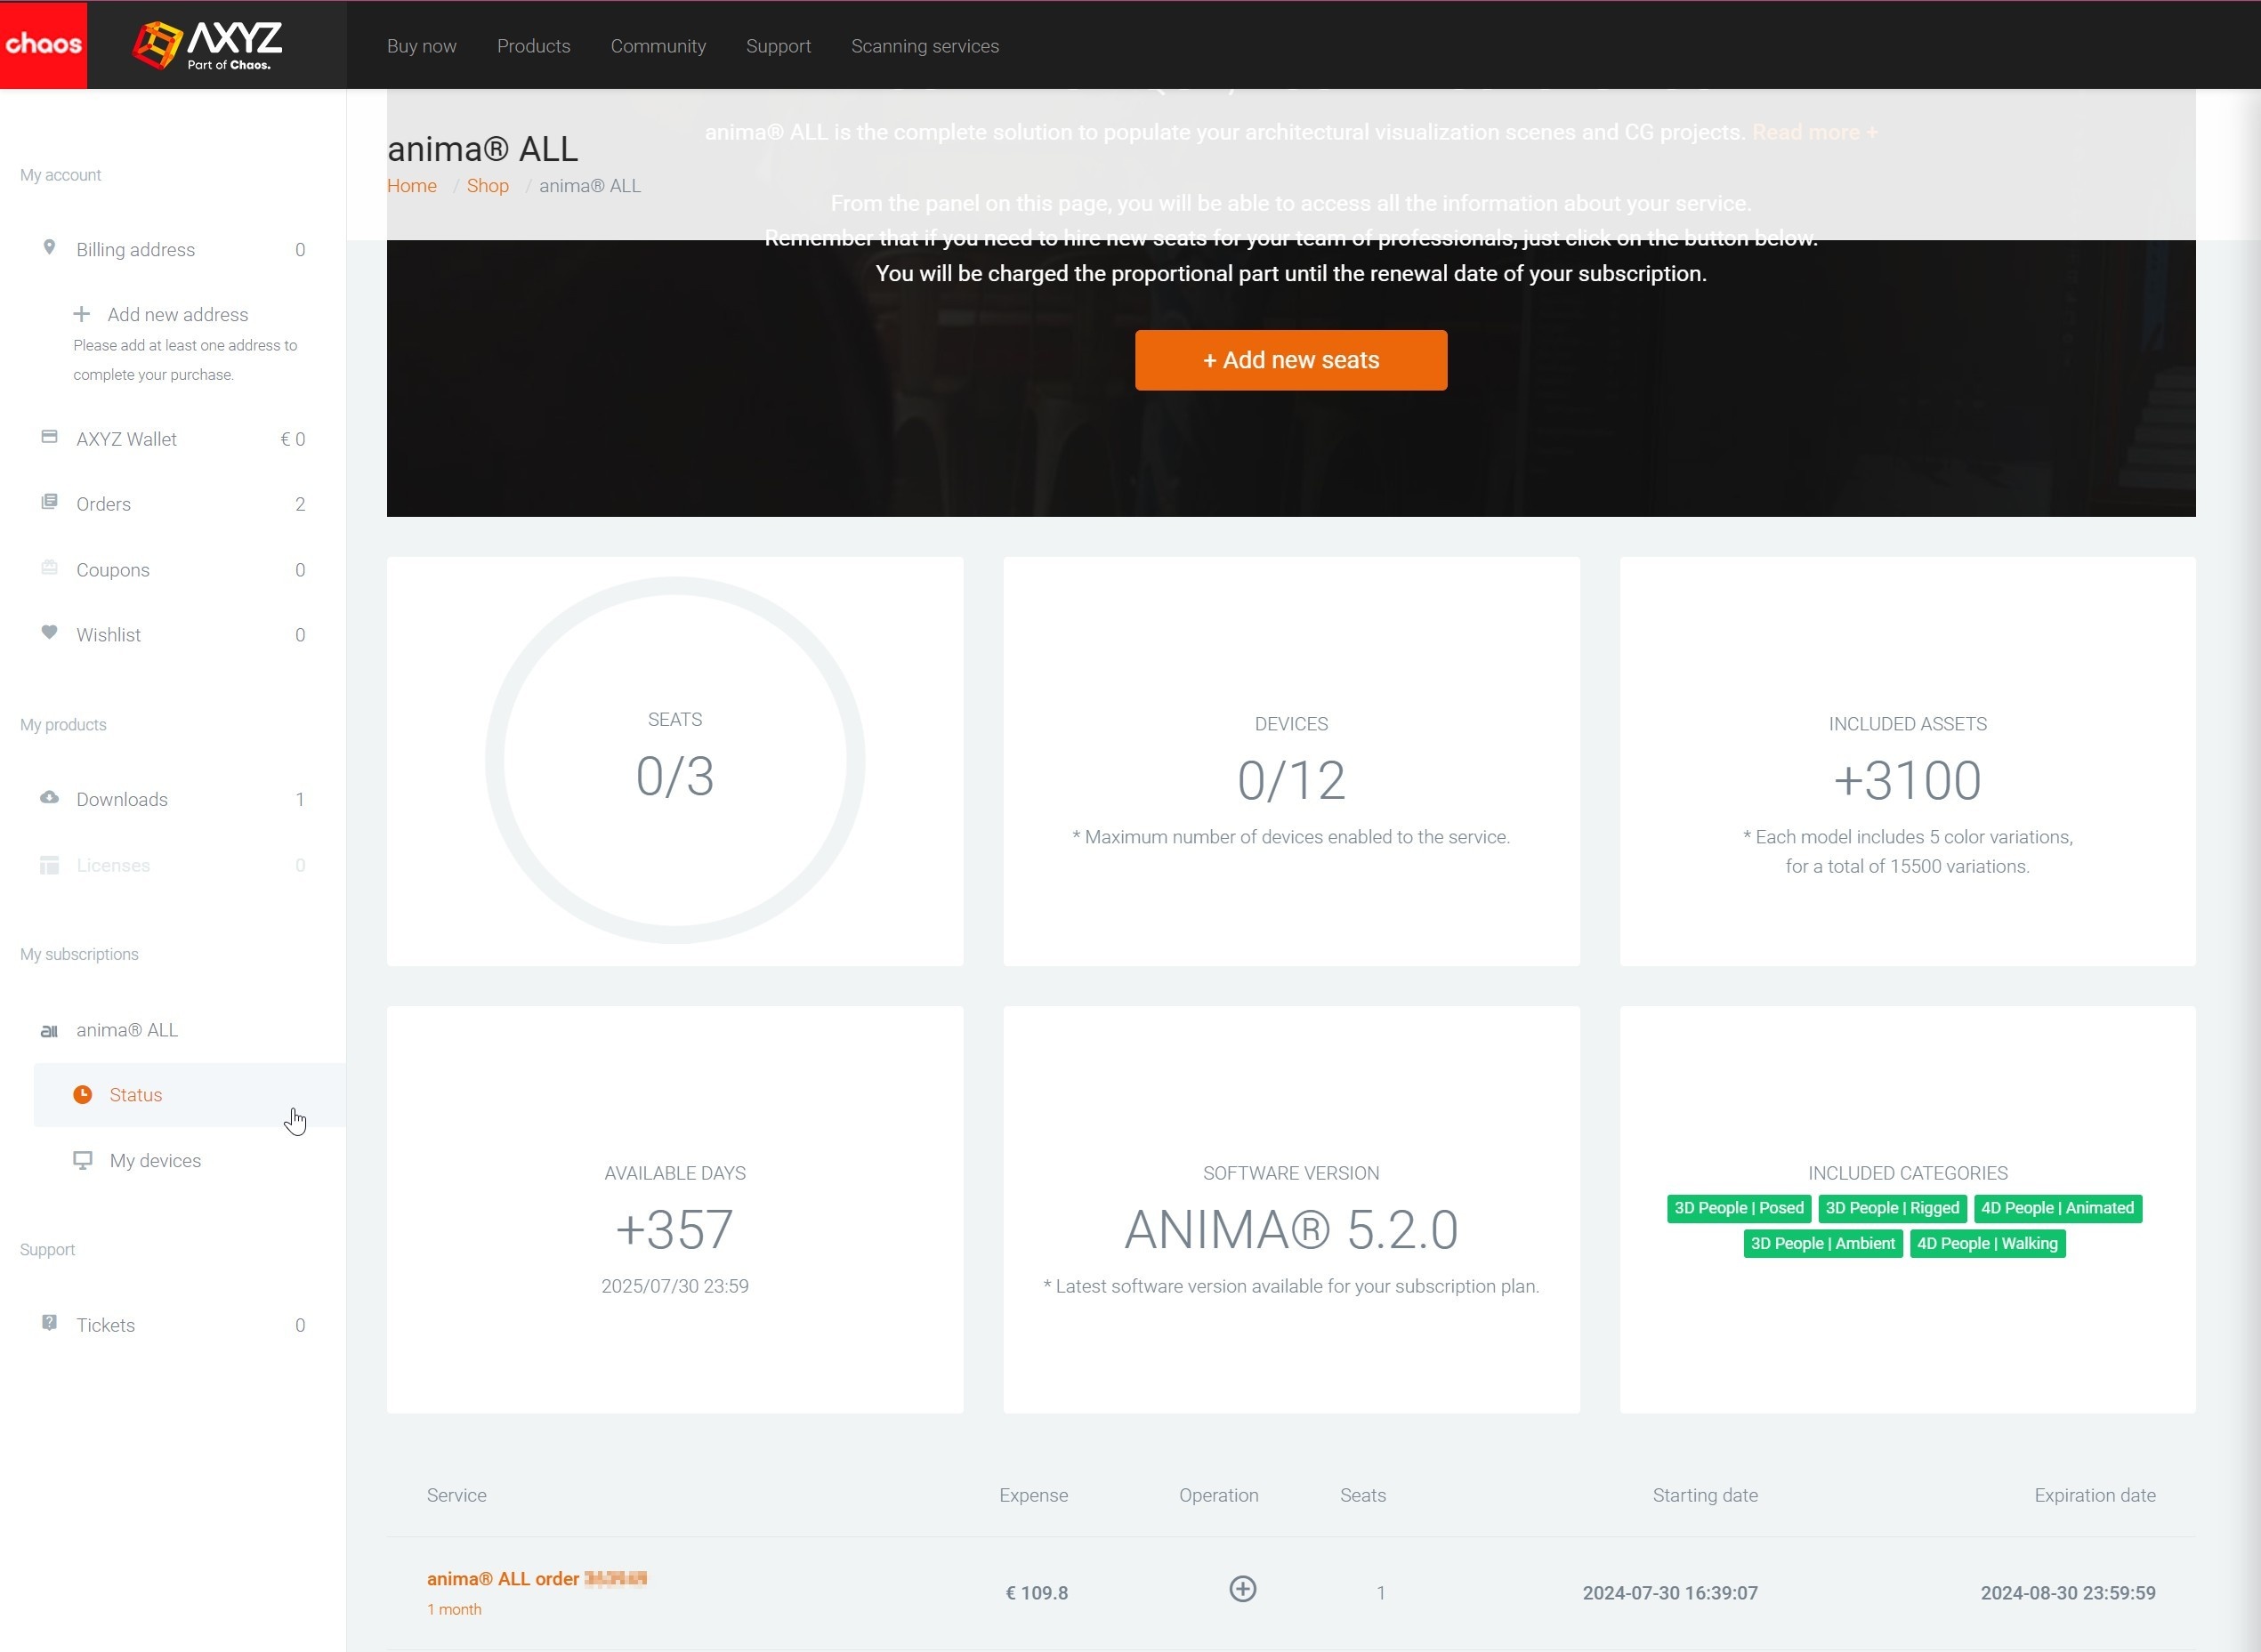Click the 3D People | Posed tag
This screenshot has width=2261, height=1652.
click(x=1739, y=1208)
